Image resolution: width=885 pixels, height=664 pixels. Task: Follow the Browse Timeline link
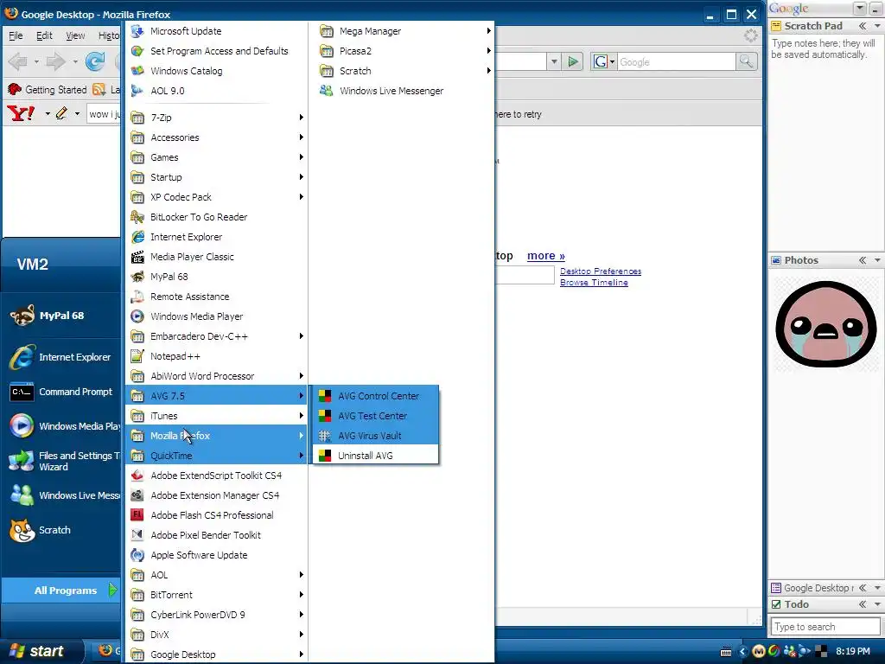point(594,283)
